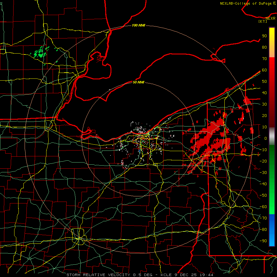Select the -70 value on velocity scale
Image resolution: width=277 pixels, height=277 pixels.
tap(263, 218)
